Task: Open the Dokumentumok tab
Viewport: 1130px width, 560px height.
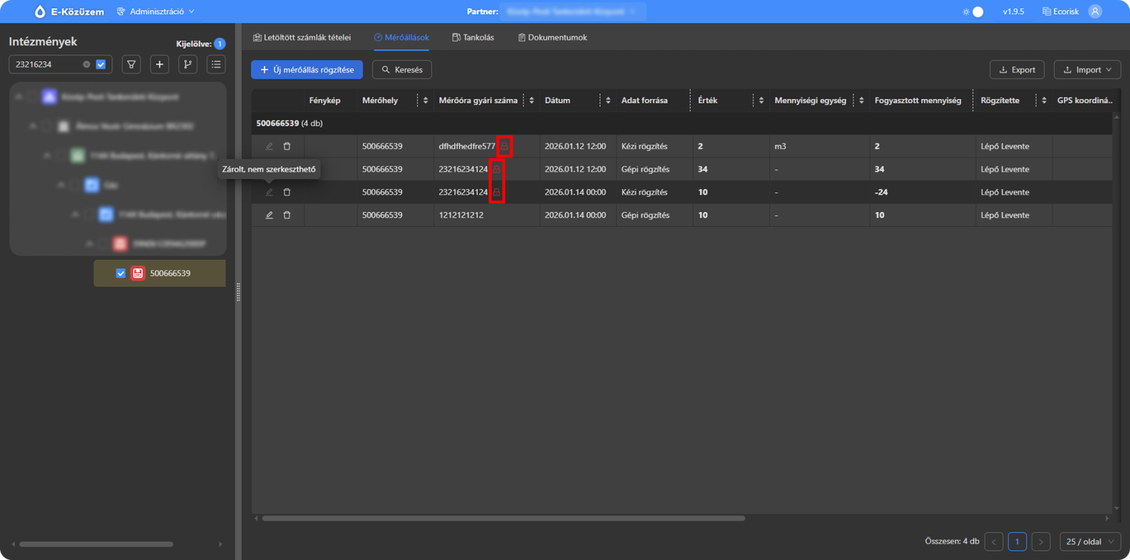Action: click(x=552, y=38)
